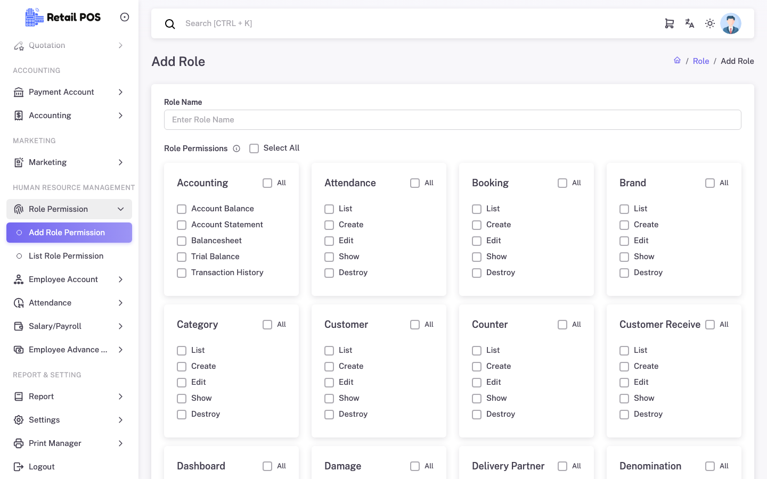
Task: Go to home via breadcrumb house icon
Action: click(677, 61)
